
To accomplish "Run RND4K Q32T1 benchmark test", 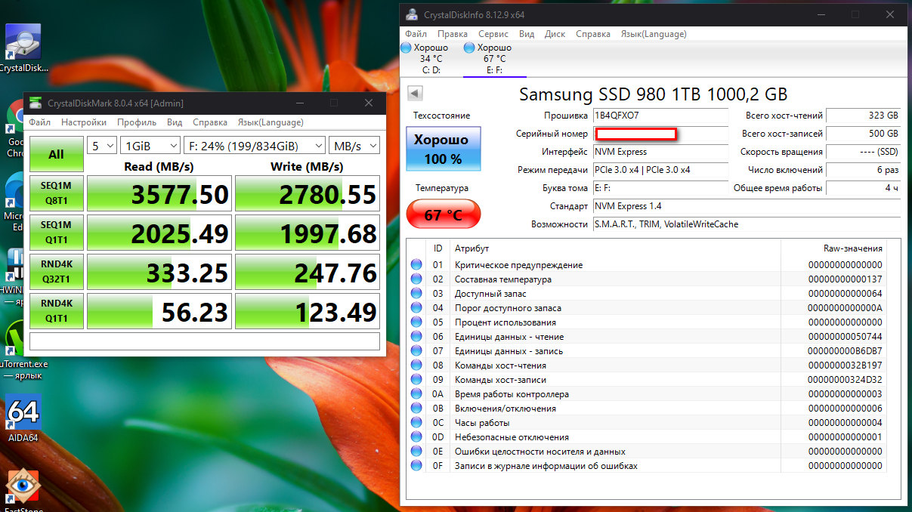I will 57,272.
